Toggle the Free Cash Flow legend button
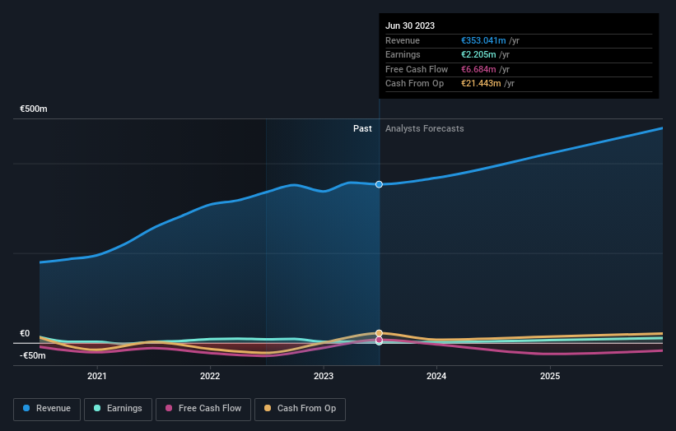Viewport: 676px width, 431px height. pyautogui.click(x=203, y=409)
